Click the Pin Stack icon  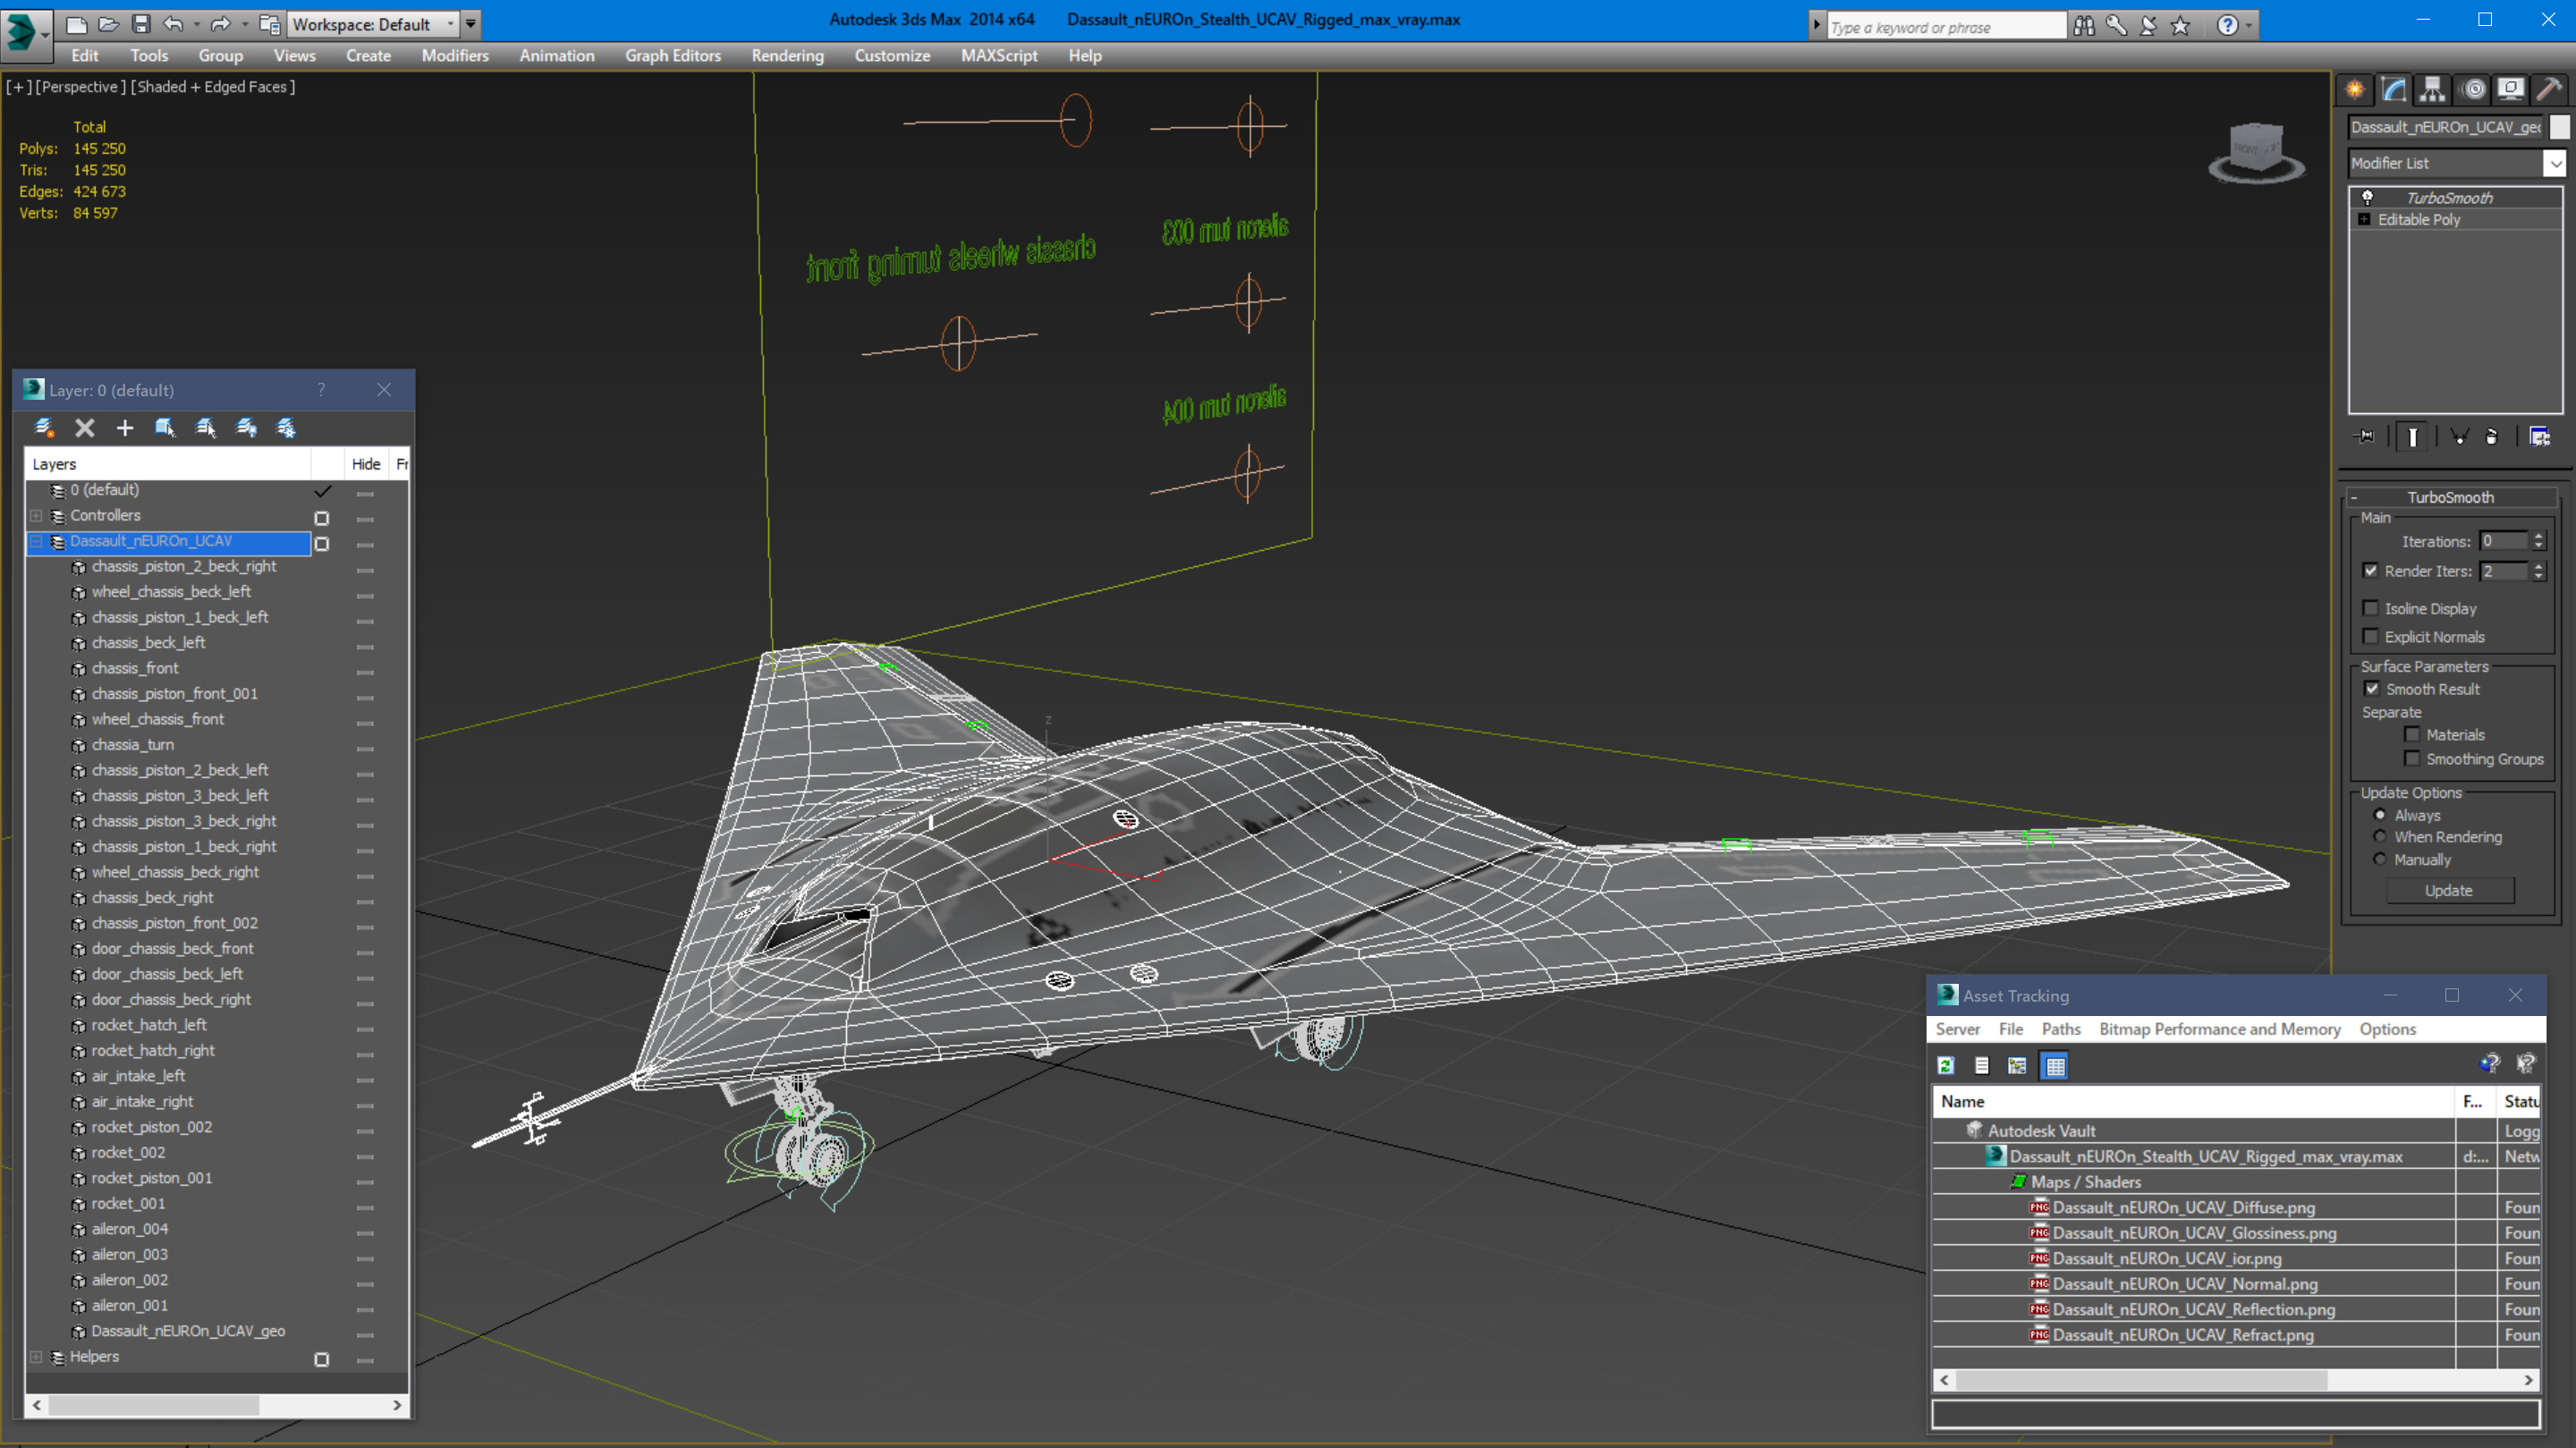point(2365,437)
